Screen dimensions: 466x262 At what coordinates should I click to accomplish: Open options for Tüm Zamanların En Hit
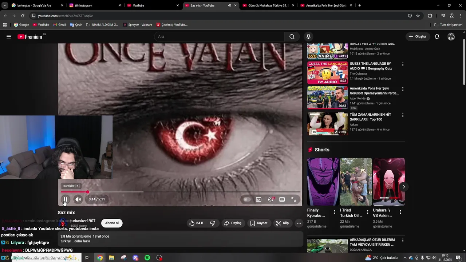403,115
